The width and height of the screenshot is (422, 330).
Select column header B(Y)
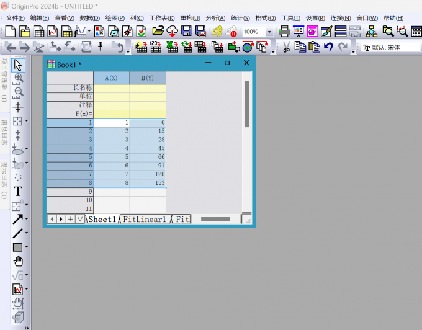tap(148, 78)
